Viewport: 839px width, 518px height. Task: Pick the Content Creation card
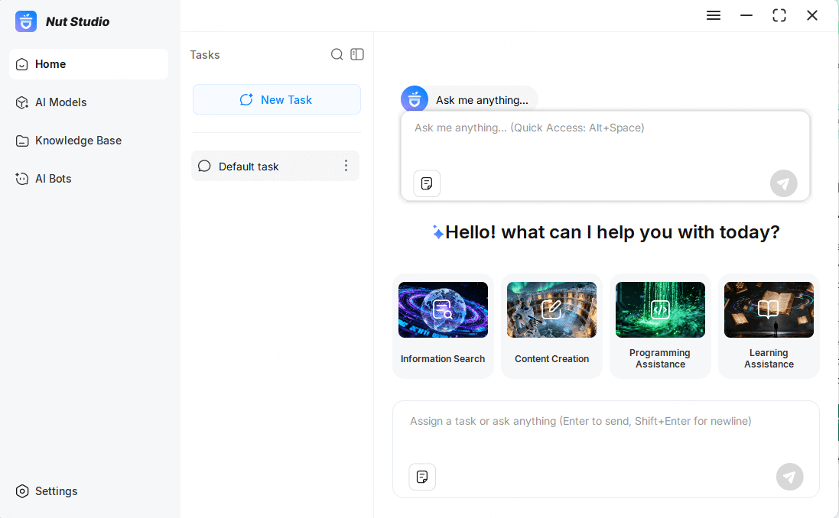pos(551,326)
